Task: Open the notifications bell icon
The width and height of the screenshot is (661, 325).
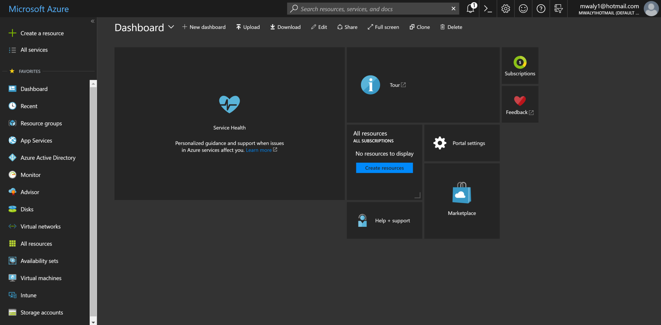Action: (x=470, y=9)
